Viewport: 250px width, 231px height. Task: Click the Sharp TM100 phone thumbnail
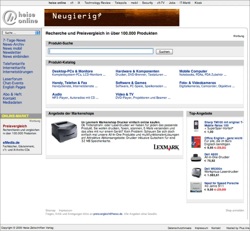(x=196, y=126)
